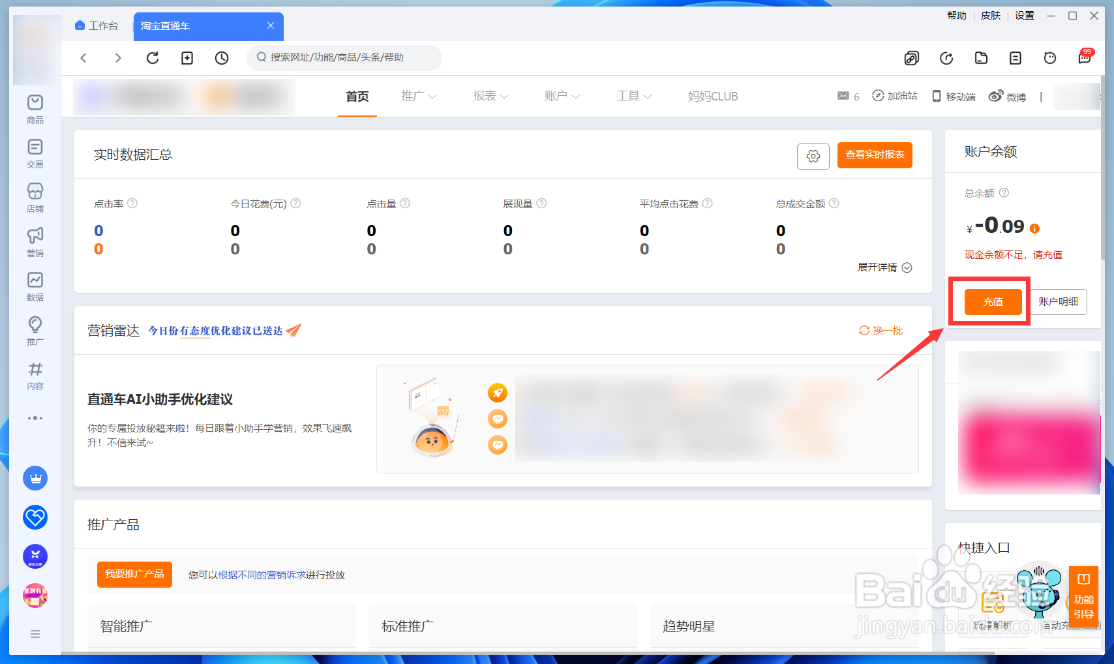Click the link/attachment icon in top toolbar

click(912, 58)
